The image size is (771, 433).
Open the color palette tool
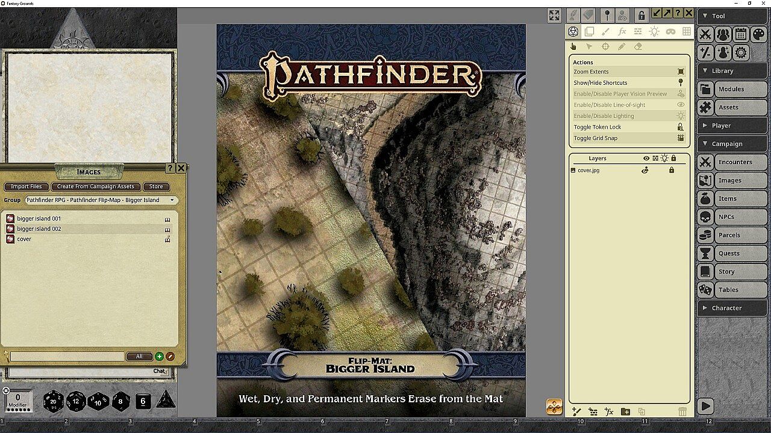(x=758, y=35)
